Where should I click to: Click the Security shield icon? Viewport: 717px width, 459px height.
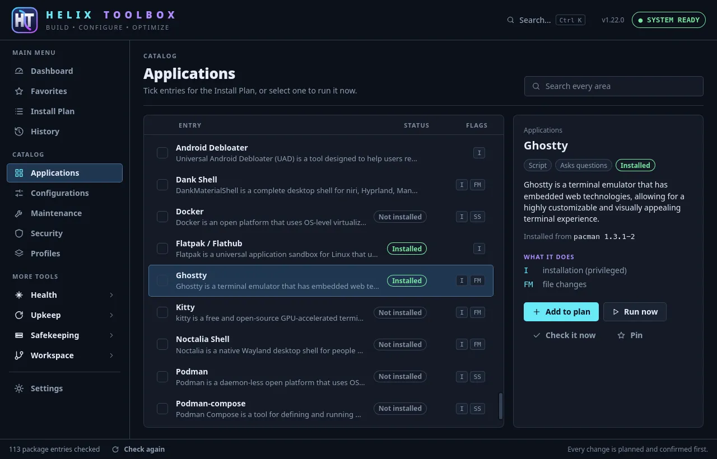pos(19,233)
